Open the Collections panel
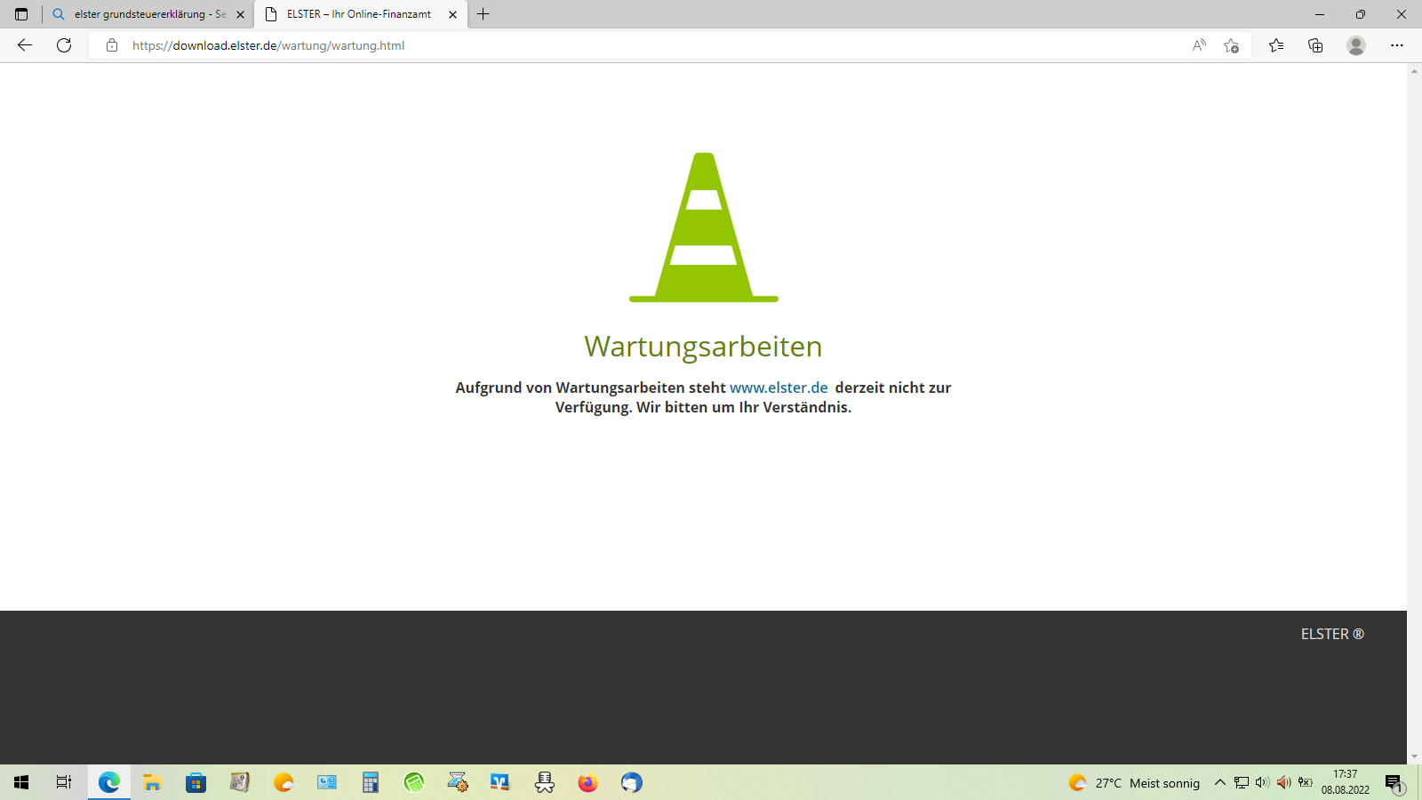This screenshot has width=1422, height=800. click(x=1315, y=45)
